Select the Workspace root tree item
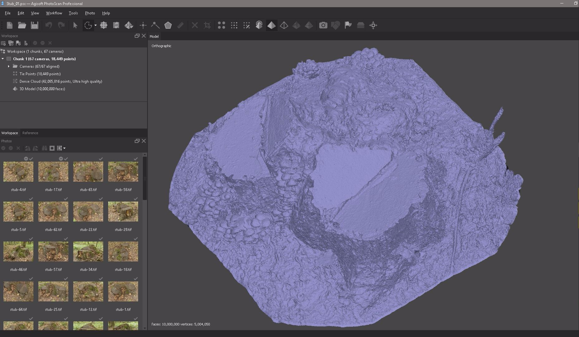The image size is (579, 337). pyautogui.click(x=35, y=51)
